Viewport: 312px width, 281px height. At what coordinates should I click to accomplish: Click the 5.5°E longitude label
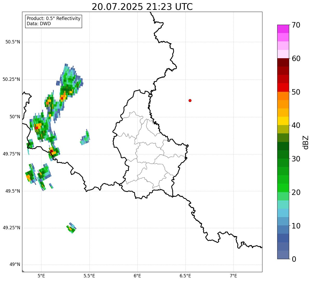(89, 276)
